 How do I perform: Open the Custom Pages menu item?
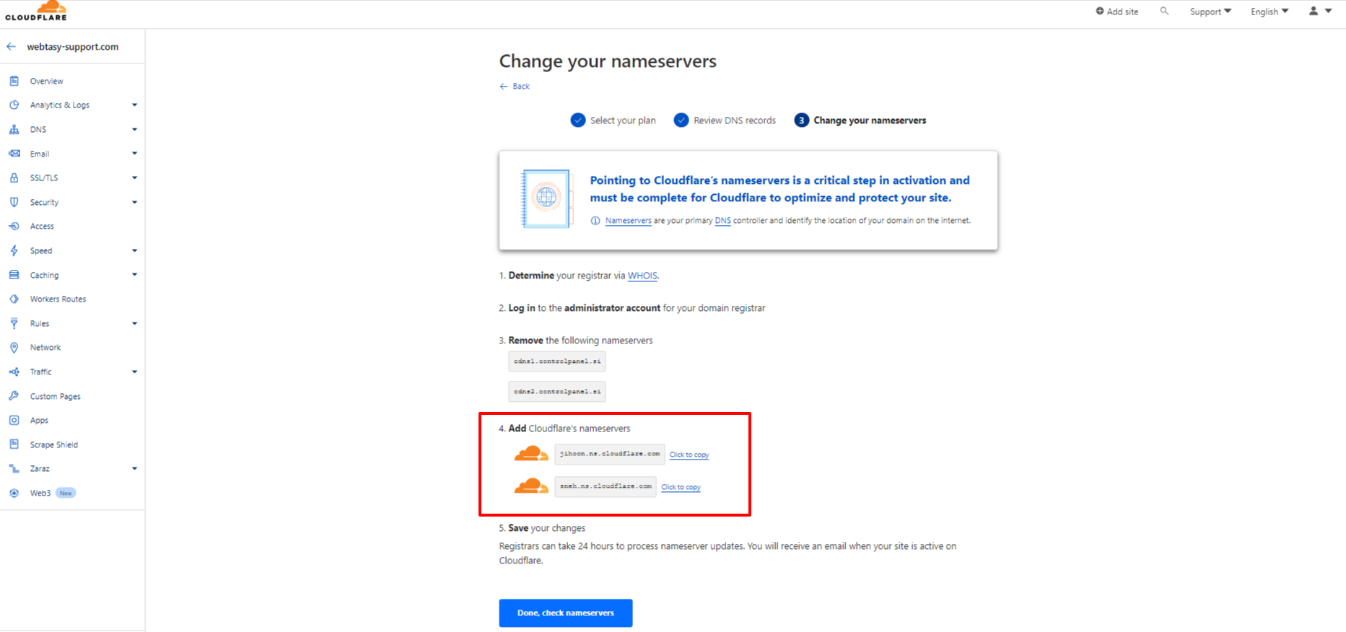[x=56, y=397]
